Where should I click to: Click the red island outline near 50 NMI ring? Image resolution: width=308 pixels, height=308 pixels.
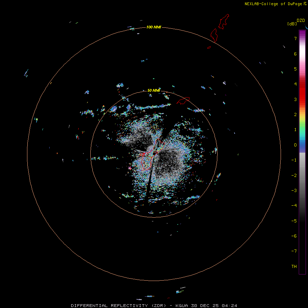coord(183,101)
